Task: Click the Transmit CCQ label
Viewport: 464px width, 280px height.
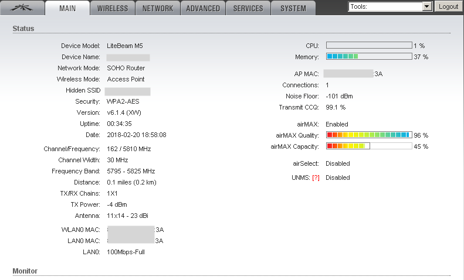Action: [x=299, y=108]
